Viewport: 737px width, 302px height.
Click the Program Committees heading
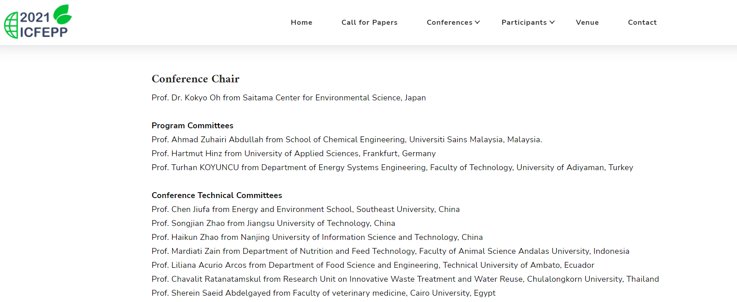(x=192, y=126)
